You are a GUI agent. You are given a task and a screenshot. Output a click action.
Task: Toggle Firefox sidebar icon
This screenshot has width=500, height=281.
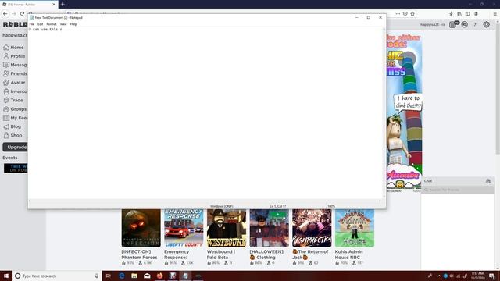(x=467, y=14)
